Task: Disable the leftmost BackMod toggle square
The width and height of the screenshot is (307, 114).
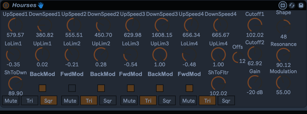Action: [x=42, y=88]
